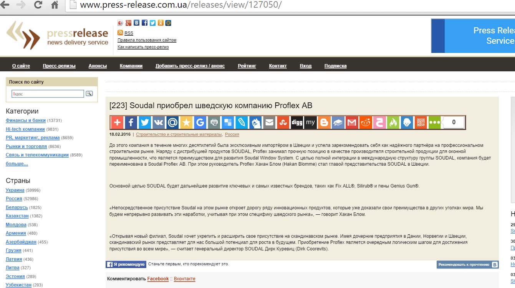515x288 pixels.
Task: Open "PR, маркетинг, реклама" category
Action: tap(33, 138)
